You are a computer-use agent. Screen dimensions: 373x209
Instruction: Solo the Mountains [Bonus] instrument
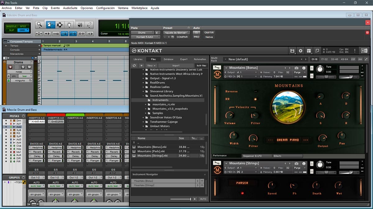312,68
